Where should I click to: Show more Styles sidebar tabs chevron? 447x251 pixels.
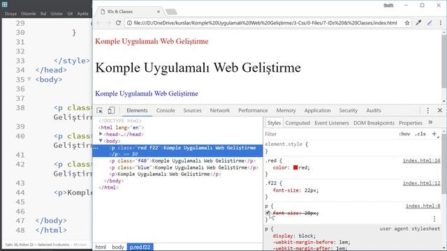430,123
